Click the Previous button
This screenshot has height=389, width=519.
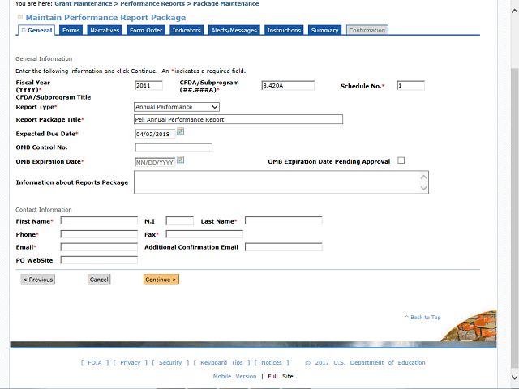click(38, 280)
